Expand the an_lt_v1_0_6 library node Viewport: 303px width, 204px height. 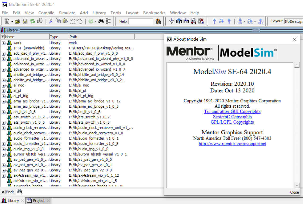pyautogui.click(x=4, y=112)
